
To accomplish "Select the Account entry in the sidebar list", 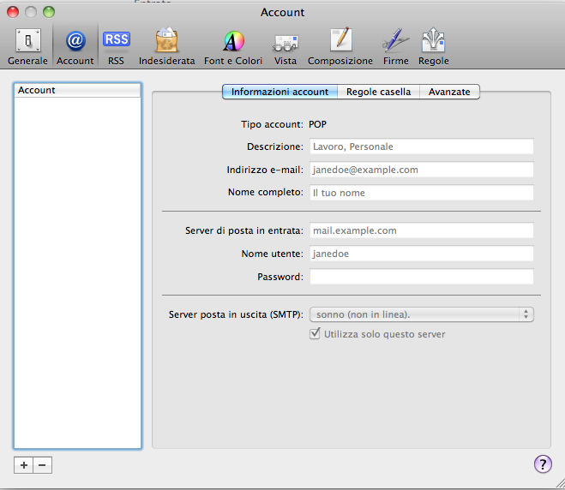I will point(77,90).
